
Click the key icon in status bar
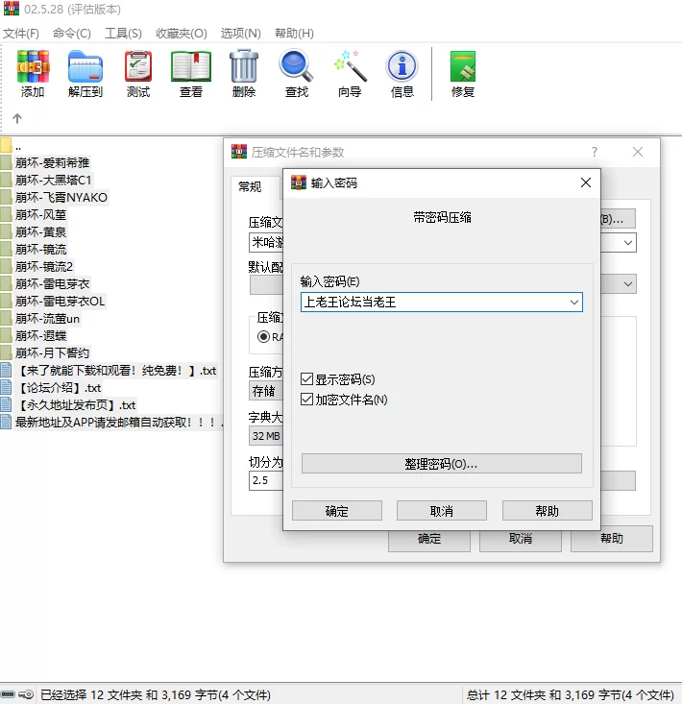pos(27,694)
